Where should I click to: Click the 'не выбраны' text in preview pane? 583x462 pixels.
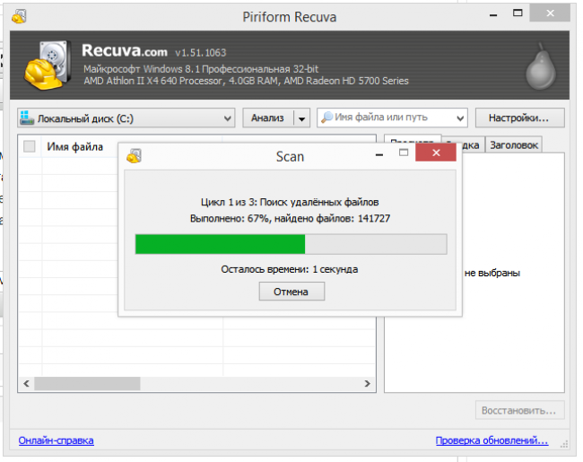(x=492, y=273)
